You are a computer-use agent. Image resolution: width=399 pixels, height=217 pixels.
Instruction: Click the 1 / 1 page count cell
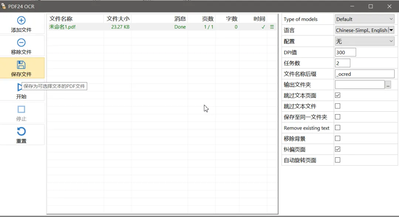209,27
